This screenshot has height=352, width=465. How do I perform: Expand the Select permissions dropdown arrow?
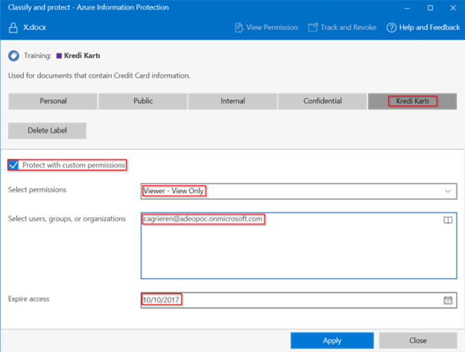tap(448, 191)
